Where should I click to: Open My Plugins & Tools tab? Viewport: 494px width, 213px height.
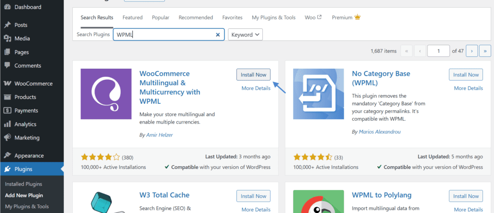[x=274, y=18]
